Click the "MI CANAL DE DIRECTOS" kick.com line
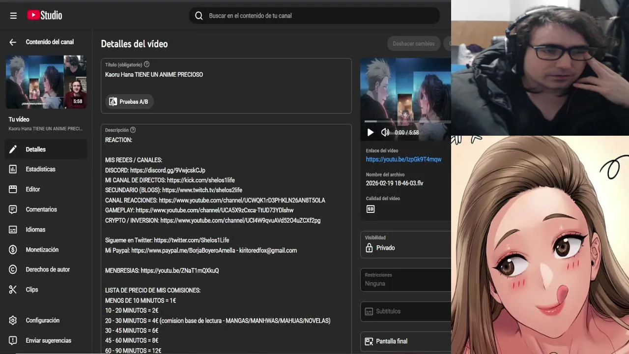This screenshot has width=629, height=354. (x=170, y=180)
